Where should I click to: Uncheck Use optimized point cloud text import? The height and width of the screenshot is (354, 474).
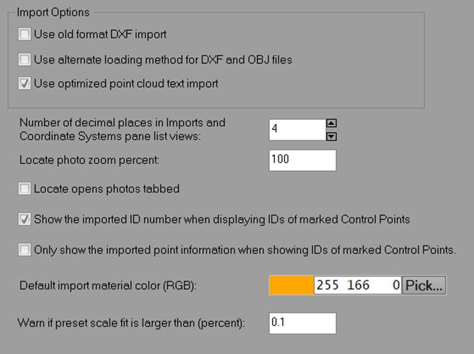tap(25, 84)
